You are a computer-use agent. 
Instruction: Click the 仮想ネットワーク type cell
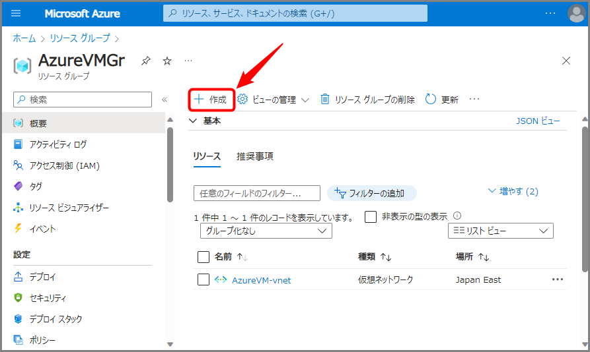[x=385, y=279]
